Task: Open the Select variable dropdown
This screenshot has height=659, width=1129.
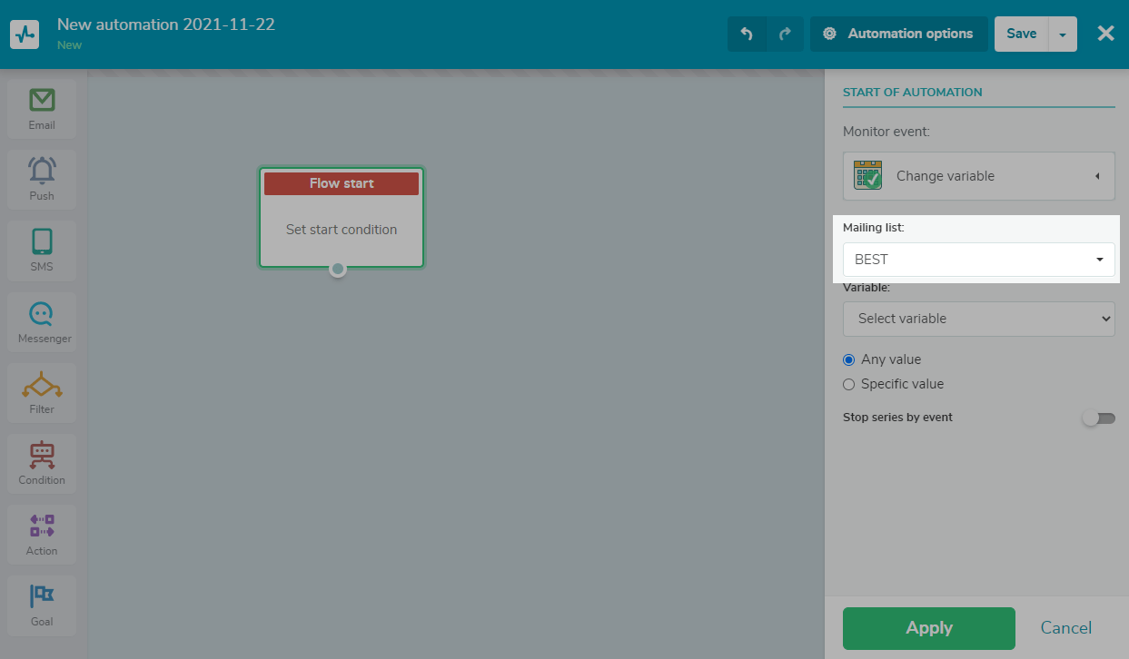Action: pyautogui.click(x=979, y=319)
